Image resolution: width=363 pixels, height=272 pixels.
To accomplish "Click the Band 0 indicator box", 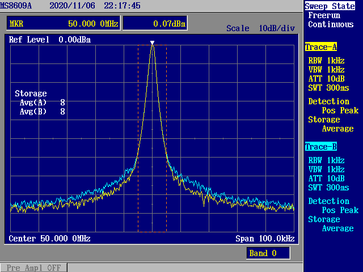I will click(x=268, y=253).
